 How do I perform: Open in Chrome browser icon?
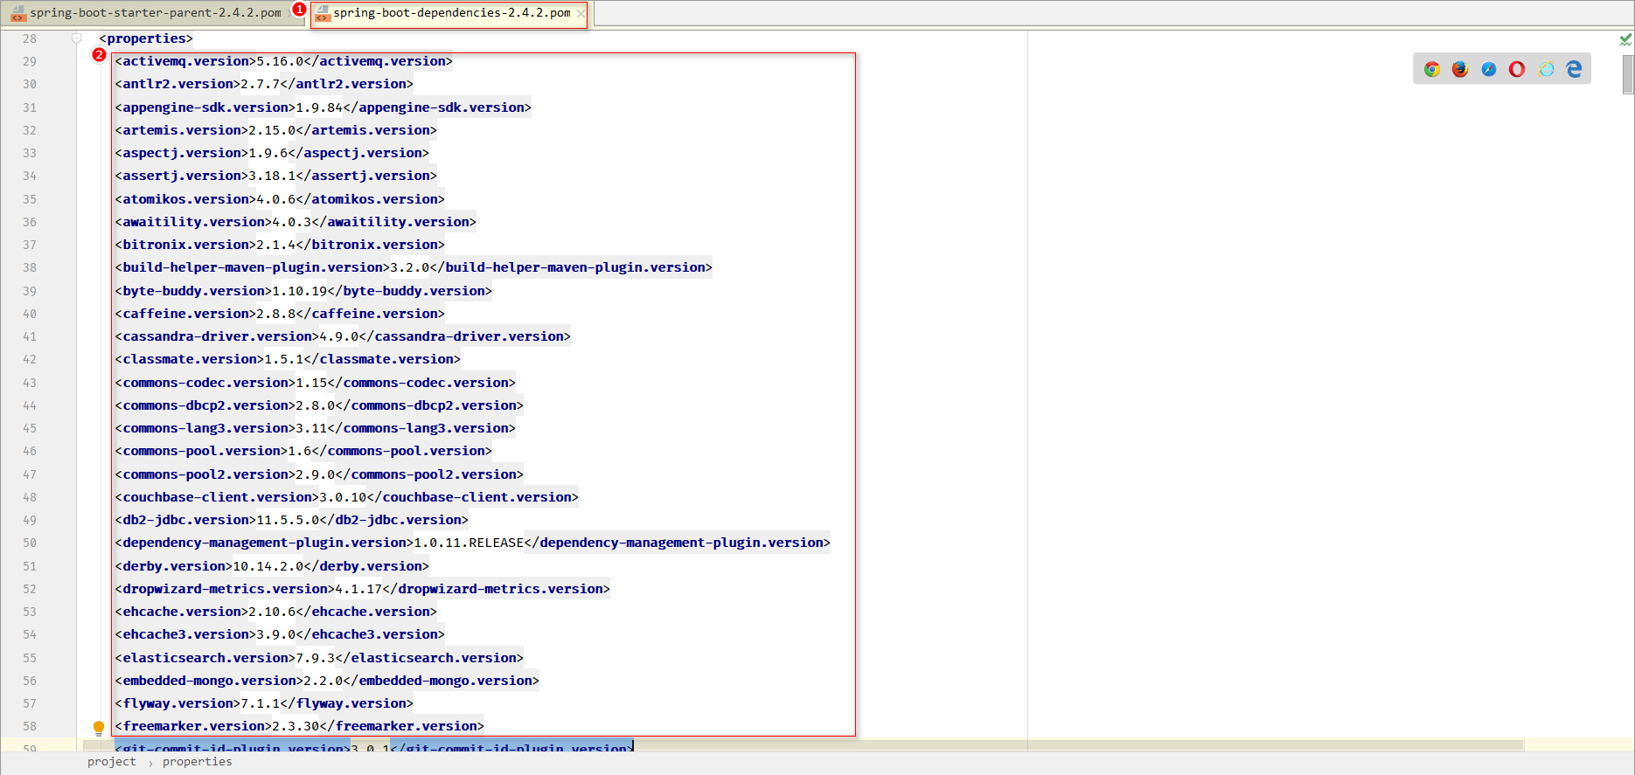coord(1431,69)
